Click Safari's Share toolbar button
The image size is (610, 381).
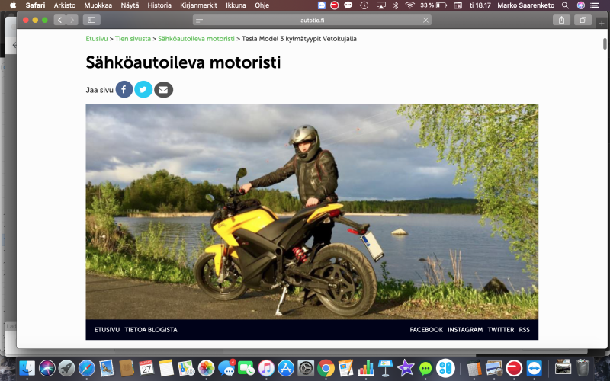coord(561,20)
